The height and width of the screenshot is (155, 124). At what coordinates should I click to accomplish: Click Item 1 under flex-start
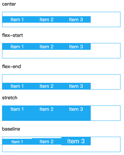17,47
